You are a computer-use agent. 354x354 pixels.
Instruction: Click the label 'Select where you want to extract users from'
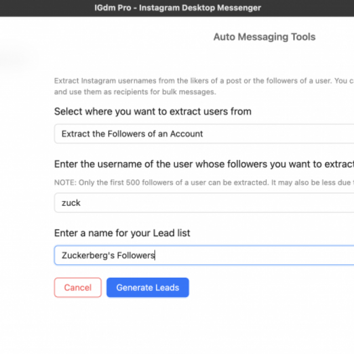point(153,111)
